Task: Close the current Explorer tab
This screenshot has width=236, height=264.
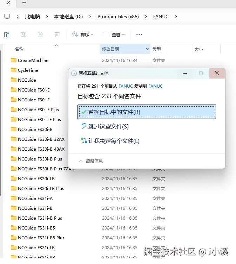Action: (x=8, y=2)
